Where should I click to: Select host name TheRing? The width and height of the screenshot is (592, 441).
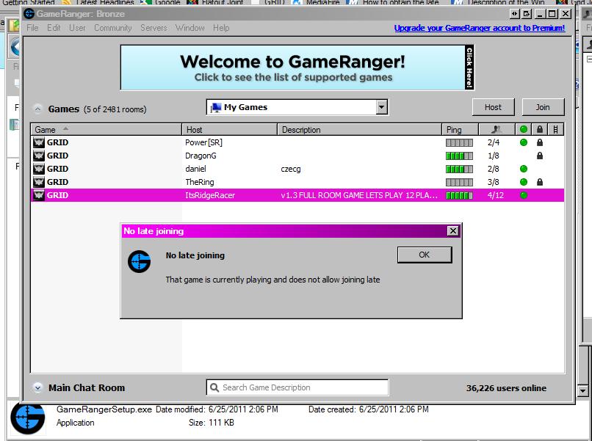[x=199, y=182]
